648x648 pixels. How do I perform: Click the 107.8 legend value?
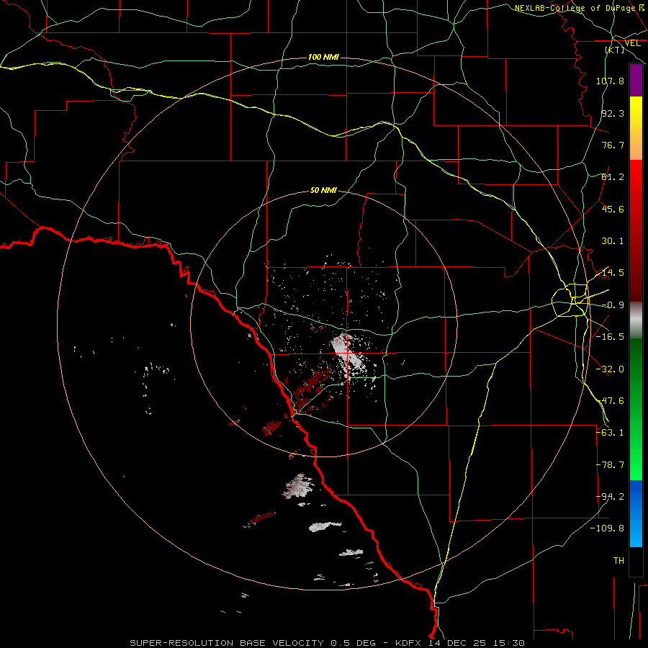pyautogui.click(x=610, y=81)
